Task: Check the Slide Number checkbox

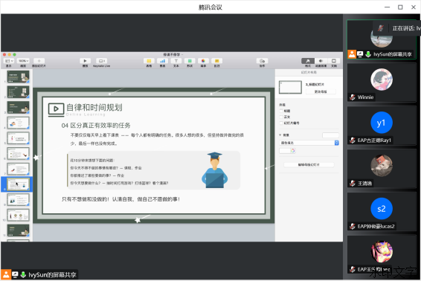Action: coord(281,123)
